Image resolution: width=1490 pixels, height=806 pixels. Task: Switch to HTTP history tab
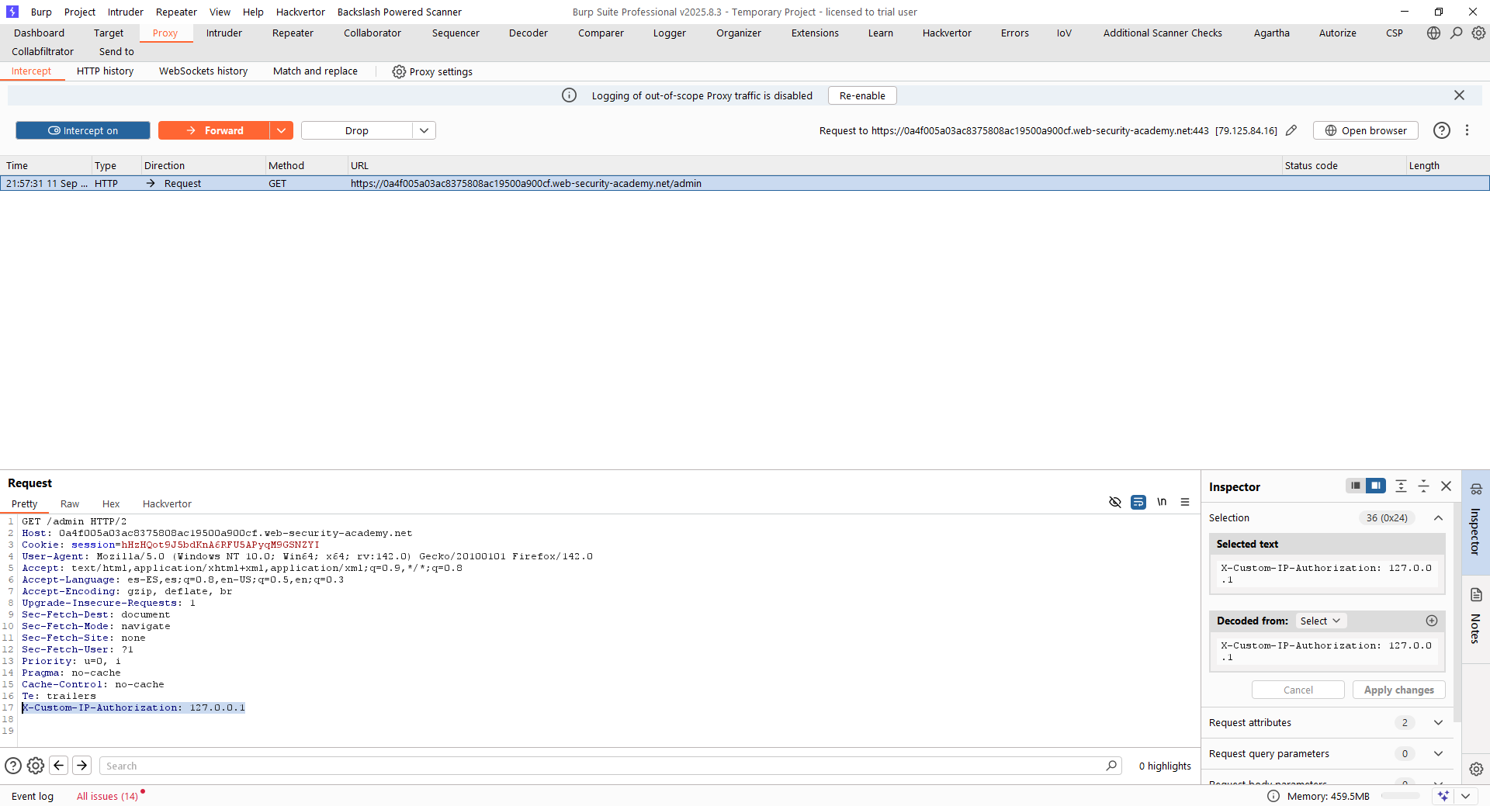pos(105,71)
